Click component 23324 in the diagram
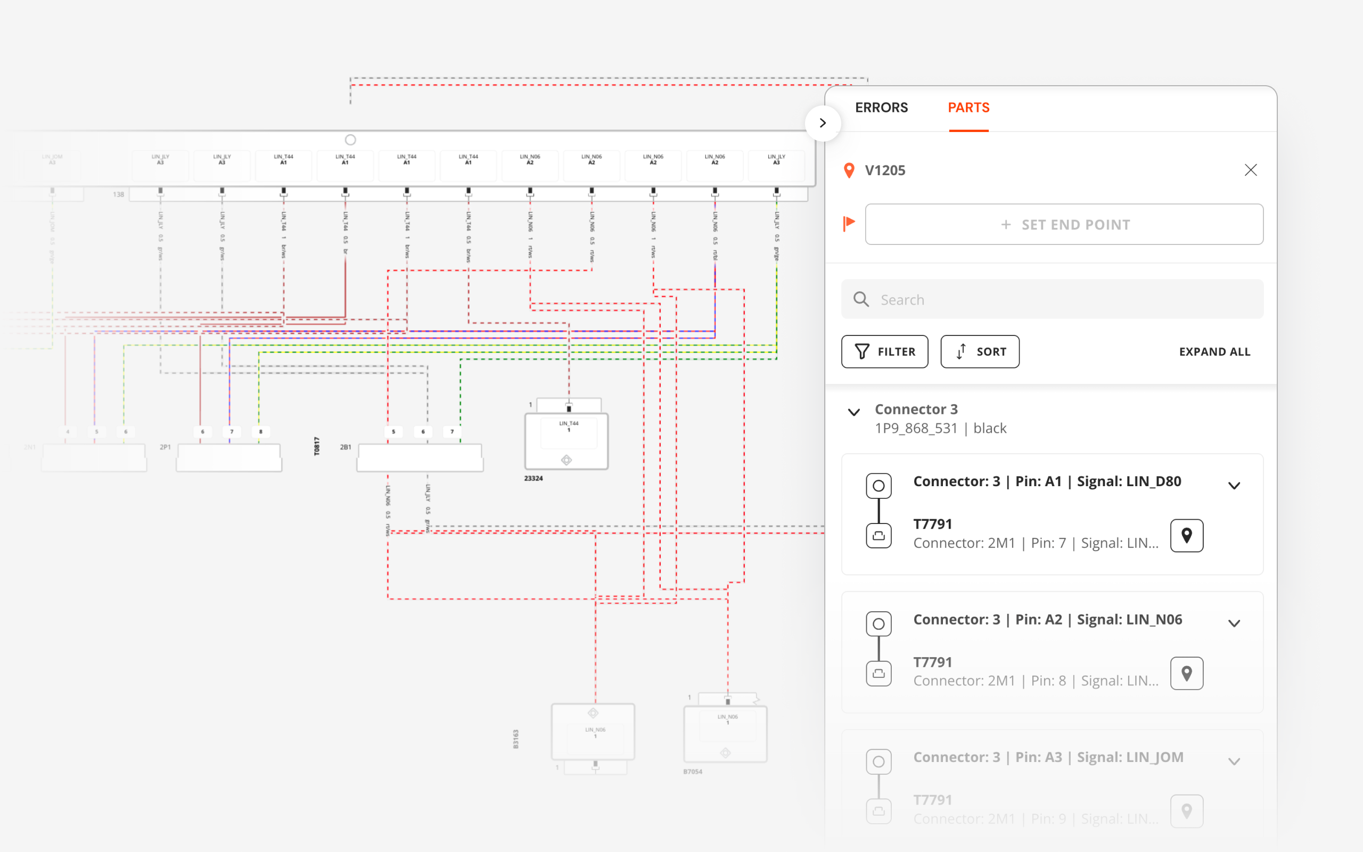 point(566,441)
